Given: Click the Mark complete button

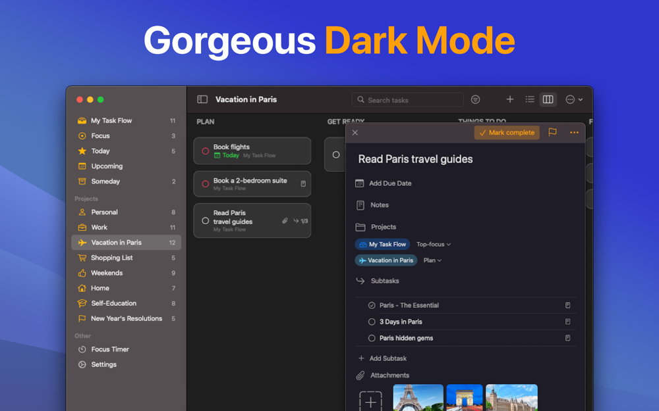Looking at the screenshot, I should click(507, 133).
